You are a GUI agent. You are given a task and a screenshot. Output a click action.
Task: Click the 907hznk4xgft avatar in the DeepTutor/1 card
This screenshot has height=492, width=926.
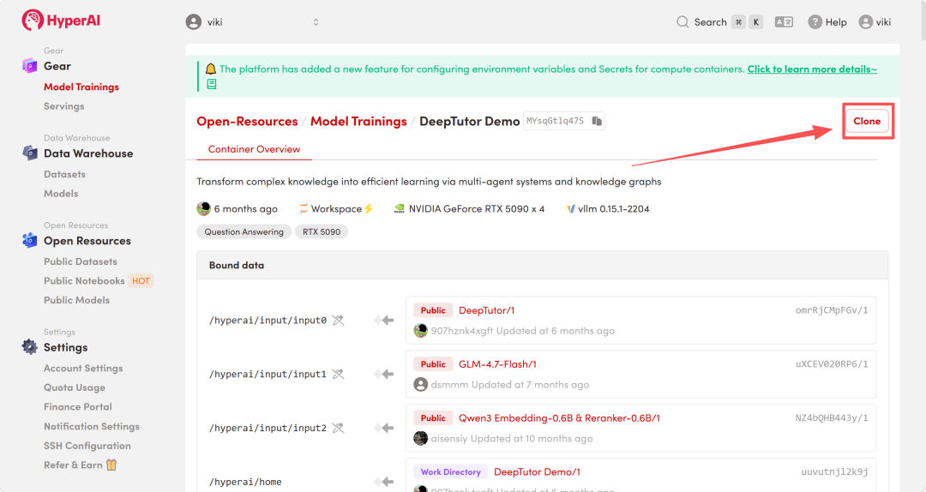coord(420,331)
